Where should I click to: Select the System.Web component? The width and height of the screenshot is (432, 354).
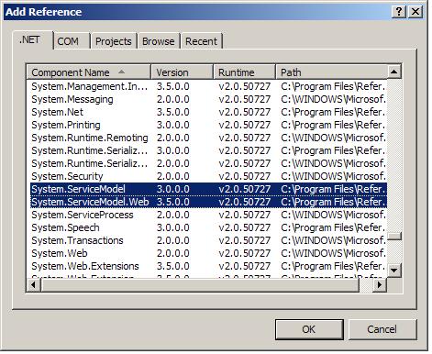[x=208, y=253]
